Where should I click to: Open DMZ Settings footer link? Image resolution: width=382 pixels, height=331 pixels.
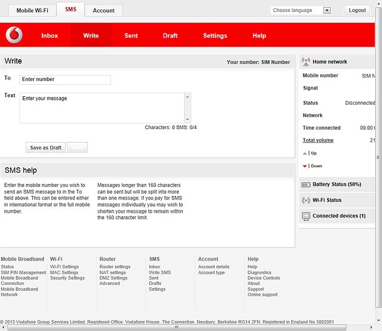click(x=113, y=278)
